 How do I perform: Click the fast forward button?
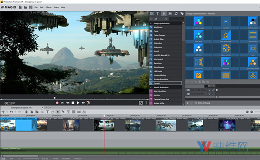coord(83,103)
